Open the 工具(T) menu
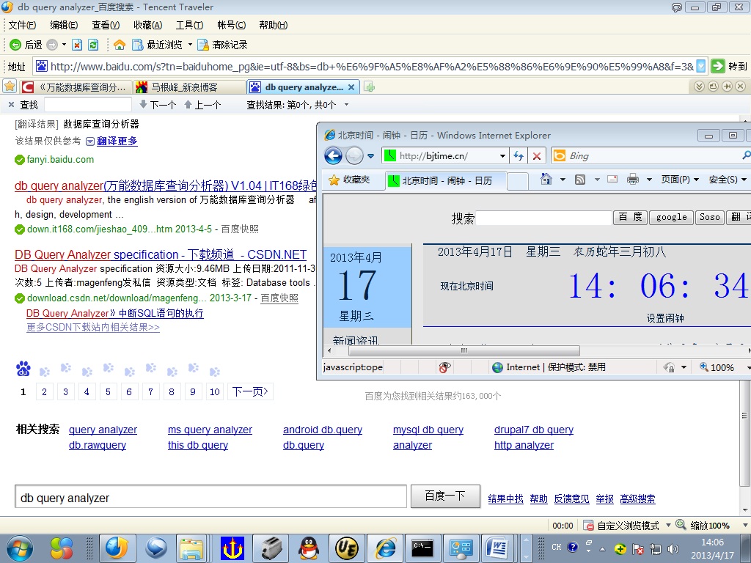751x563 pixels. [189, 25]
